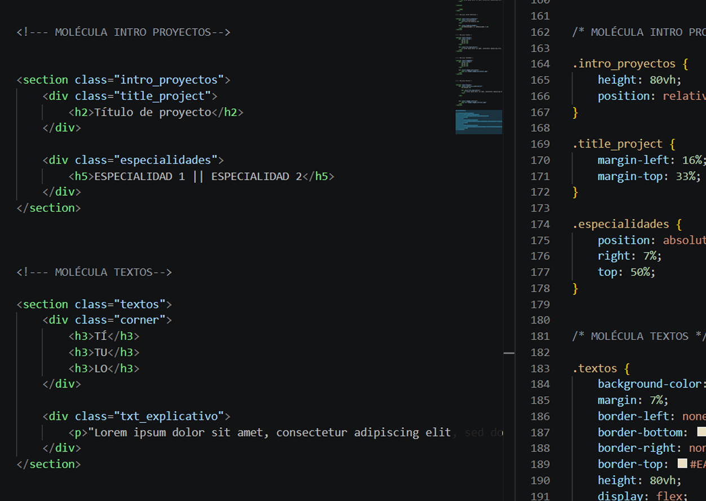Image resolution: width=706 pixels, height=501 pixels.
Task: Click the right: 7% declaration
Action: [x=630, y=256]
